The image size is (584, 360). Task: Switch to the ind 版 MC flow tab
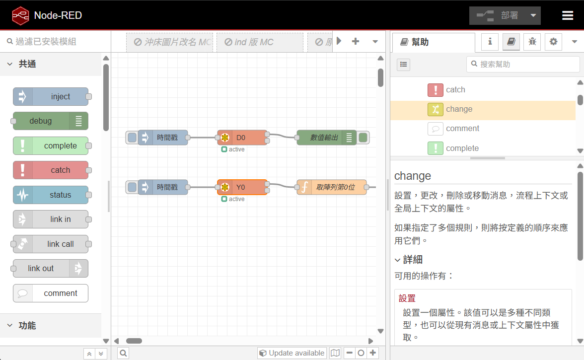[259, 42]
